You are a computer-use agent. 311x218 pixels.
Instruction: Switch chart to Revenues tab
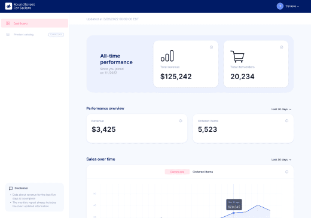(x=177, y=172)
